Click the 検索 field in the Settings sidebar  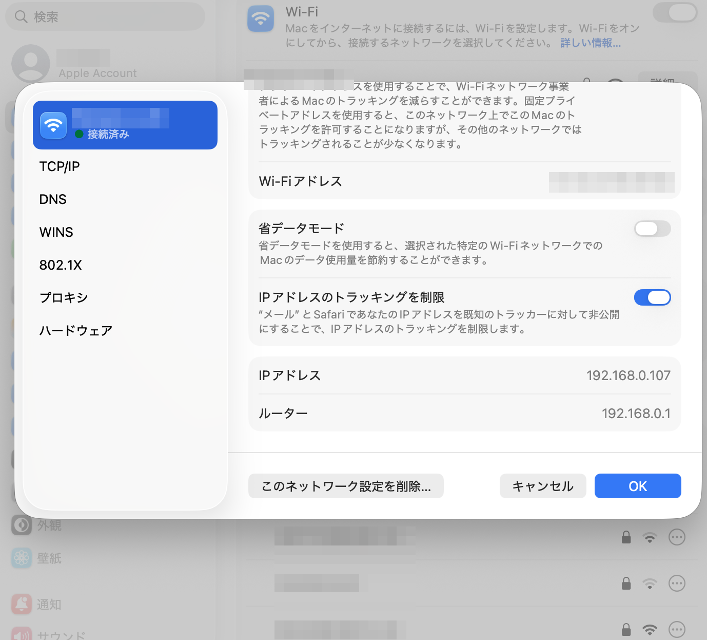[x=105, y=17]
